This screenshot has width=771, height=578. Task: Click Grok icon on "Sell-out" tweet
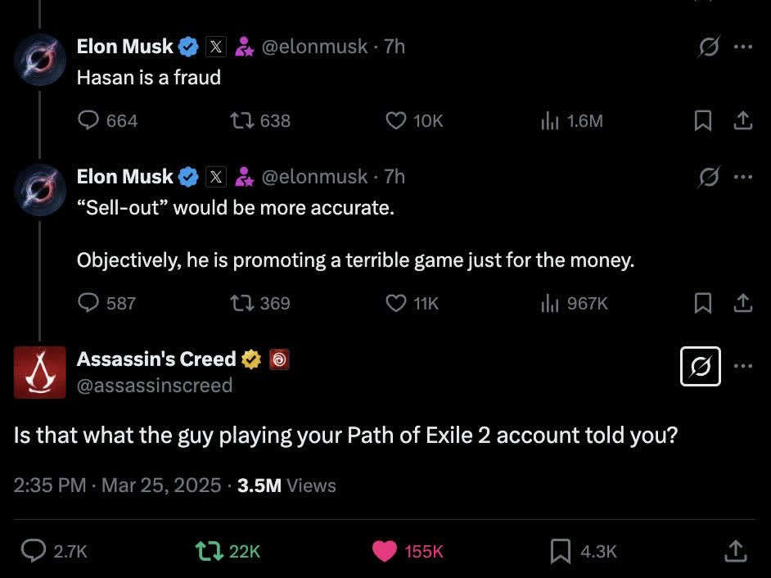(708, 177)
